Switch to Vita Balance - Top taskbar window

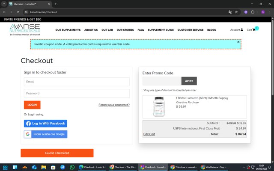[x=214, y=167]
